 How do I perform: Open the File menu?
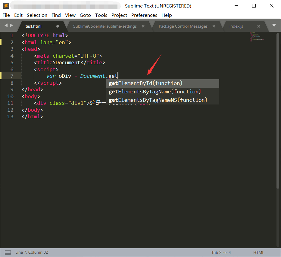click(6, 15)
